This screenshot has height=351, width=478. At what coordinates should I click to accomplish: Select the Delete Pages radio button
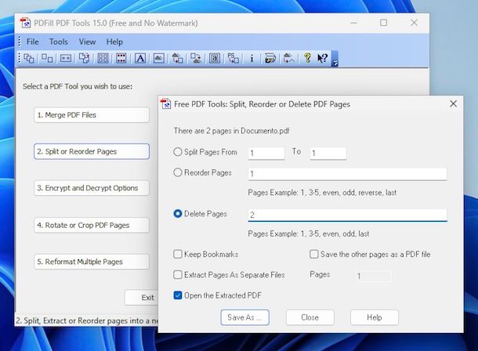tap(178, 214)
